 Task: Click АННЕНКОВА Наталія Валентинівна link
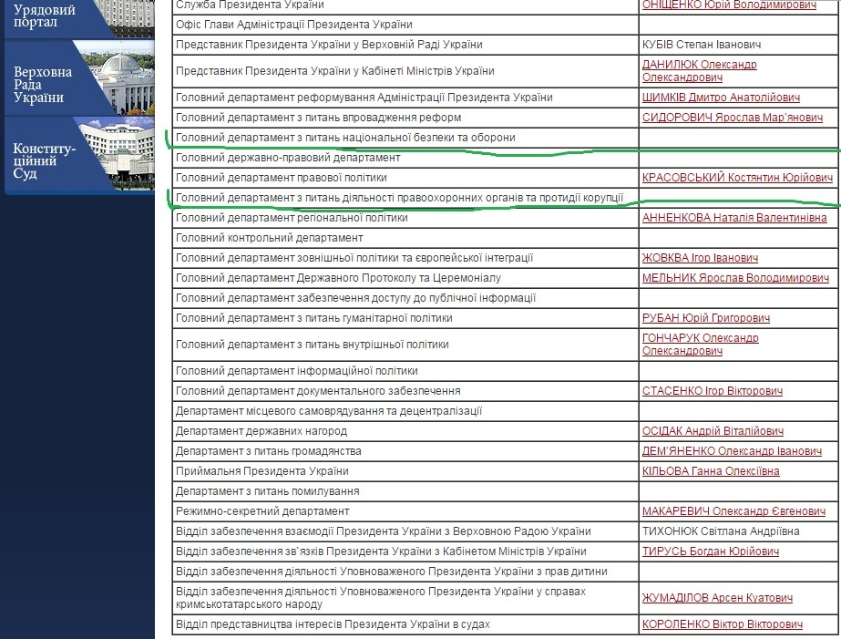[x=734, y=218]
